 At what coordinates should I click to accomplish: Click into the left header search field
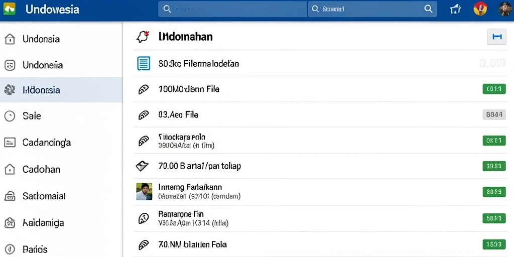coord(233,9)
